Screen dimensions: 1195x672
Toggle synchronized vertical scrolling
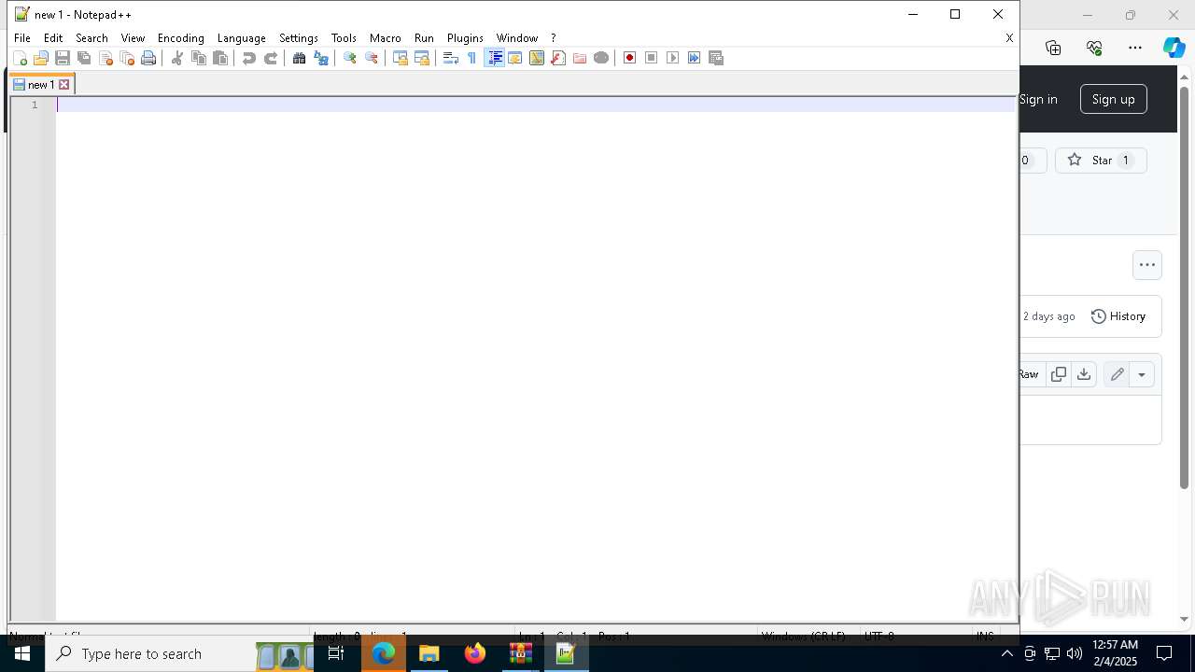(401, 58)
